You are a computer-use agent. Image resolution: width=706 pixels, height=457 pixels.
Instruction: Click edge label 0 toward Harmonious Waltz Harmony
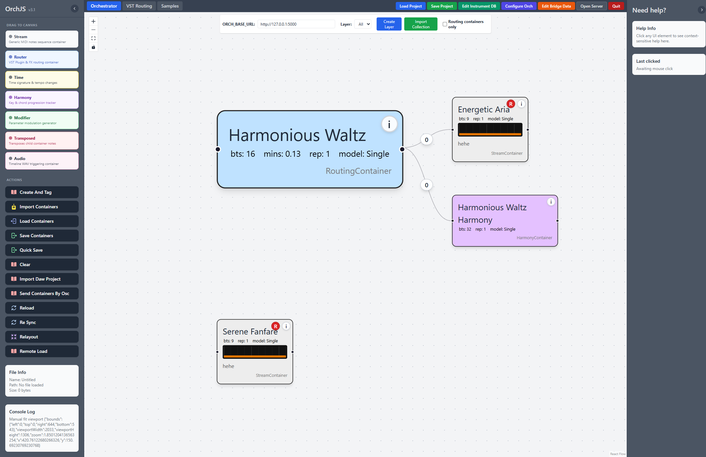point(426,185)
